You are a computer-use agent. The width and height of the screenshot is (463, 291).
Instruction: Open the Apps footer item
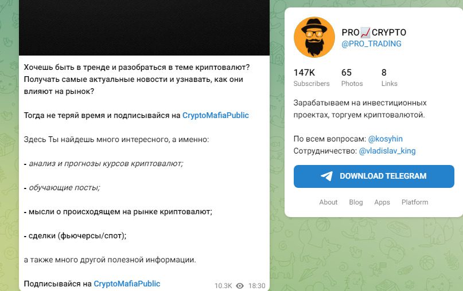(x=382, y=202)
